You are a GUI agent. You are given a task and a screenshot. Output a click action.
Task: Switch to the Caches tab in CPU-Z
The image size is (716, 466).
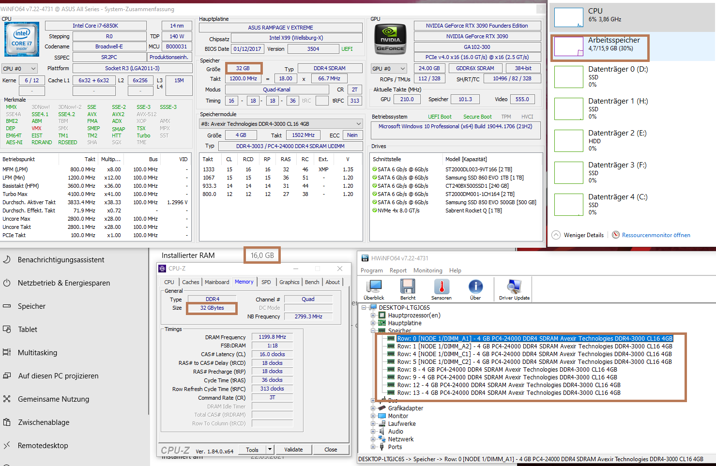click(190, 282)
